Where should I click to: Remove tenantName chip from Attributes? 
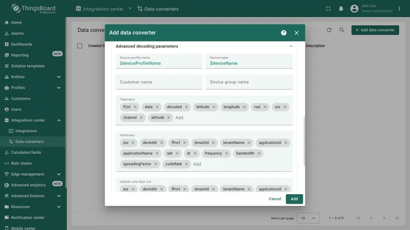pyautogui.click(x=249, y=143)
